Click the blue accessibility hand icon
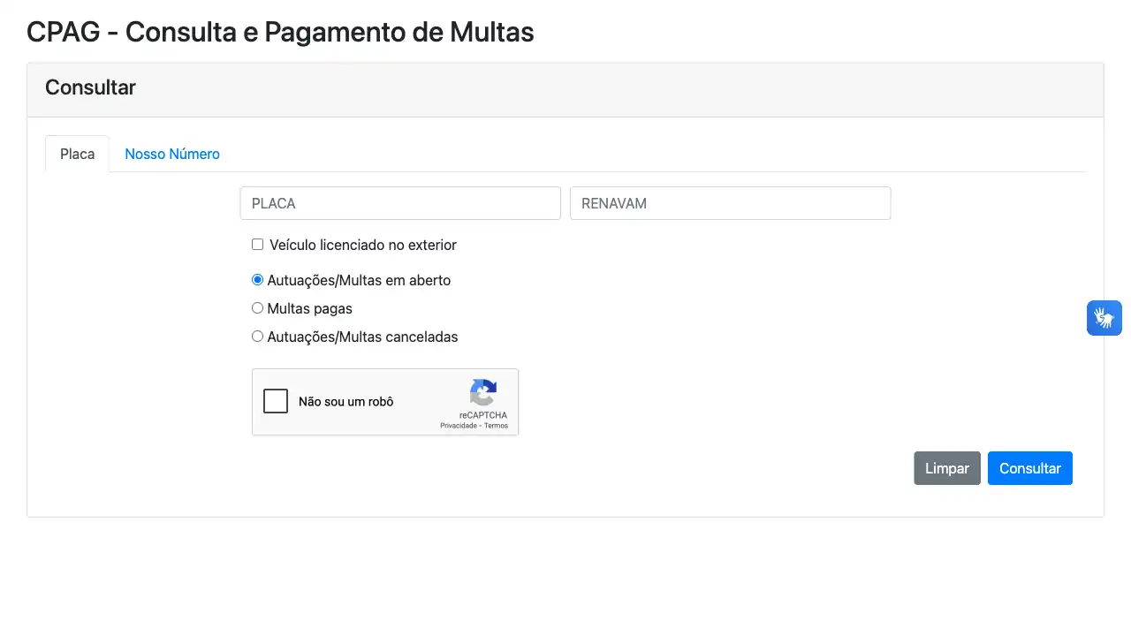This screenshot has height=636, width=1131. [x=1104, y=317]
